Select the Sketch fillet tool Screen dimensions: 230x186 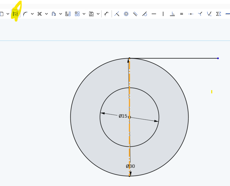(x=26, y=14)
